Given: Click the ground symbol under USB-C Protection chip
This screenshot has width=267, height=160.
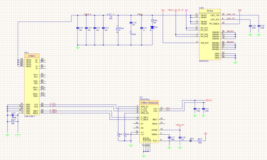Looking at the screenshot, I should 144,156.
